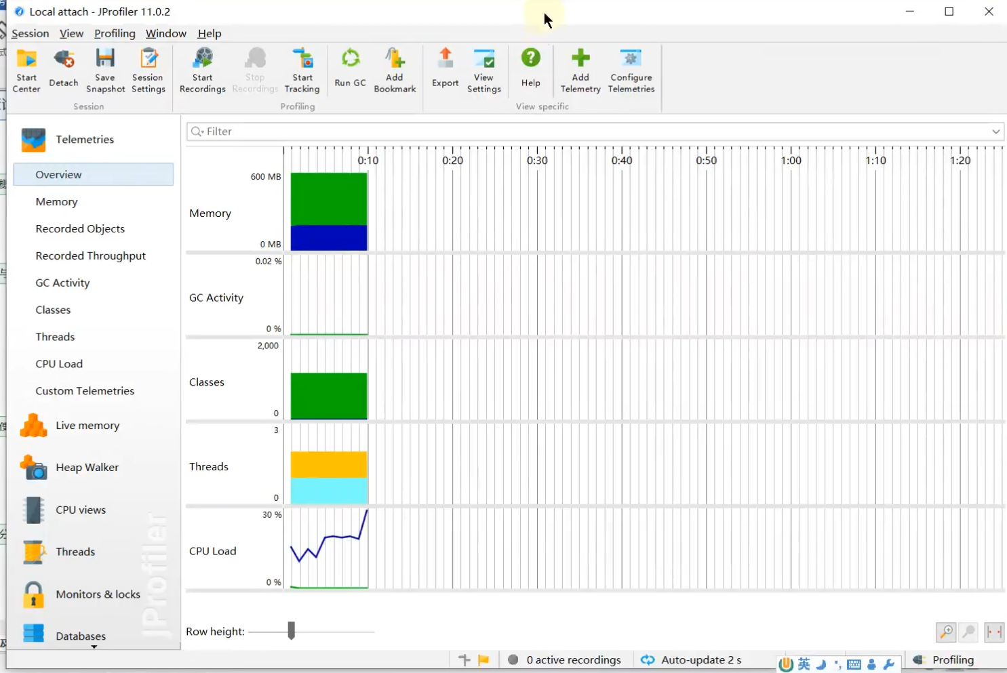Click the 1:00 mark on the timeline
Image resolution: width=1007 pixels, height=673 pixels.
tap(791, 161)
